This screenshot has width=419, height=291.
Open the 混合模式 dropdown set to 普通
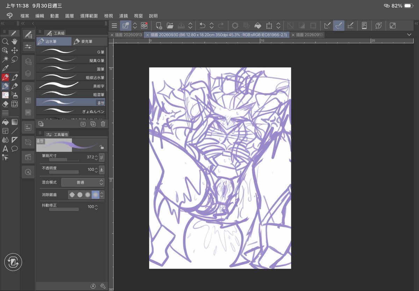point(82,182)
